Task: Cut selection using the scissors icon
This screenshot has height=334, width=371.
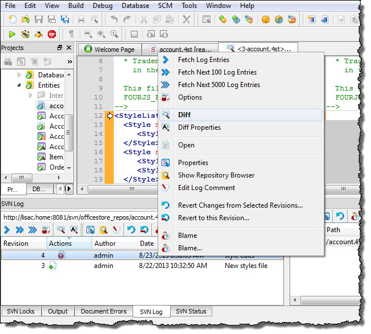Action: [143, 20]
